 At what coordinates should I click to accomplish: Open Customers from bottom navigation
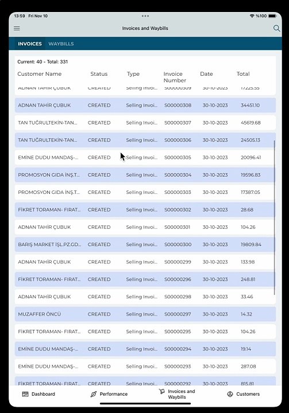244,394
